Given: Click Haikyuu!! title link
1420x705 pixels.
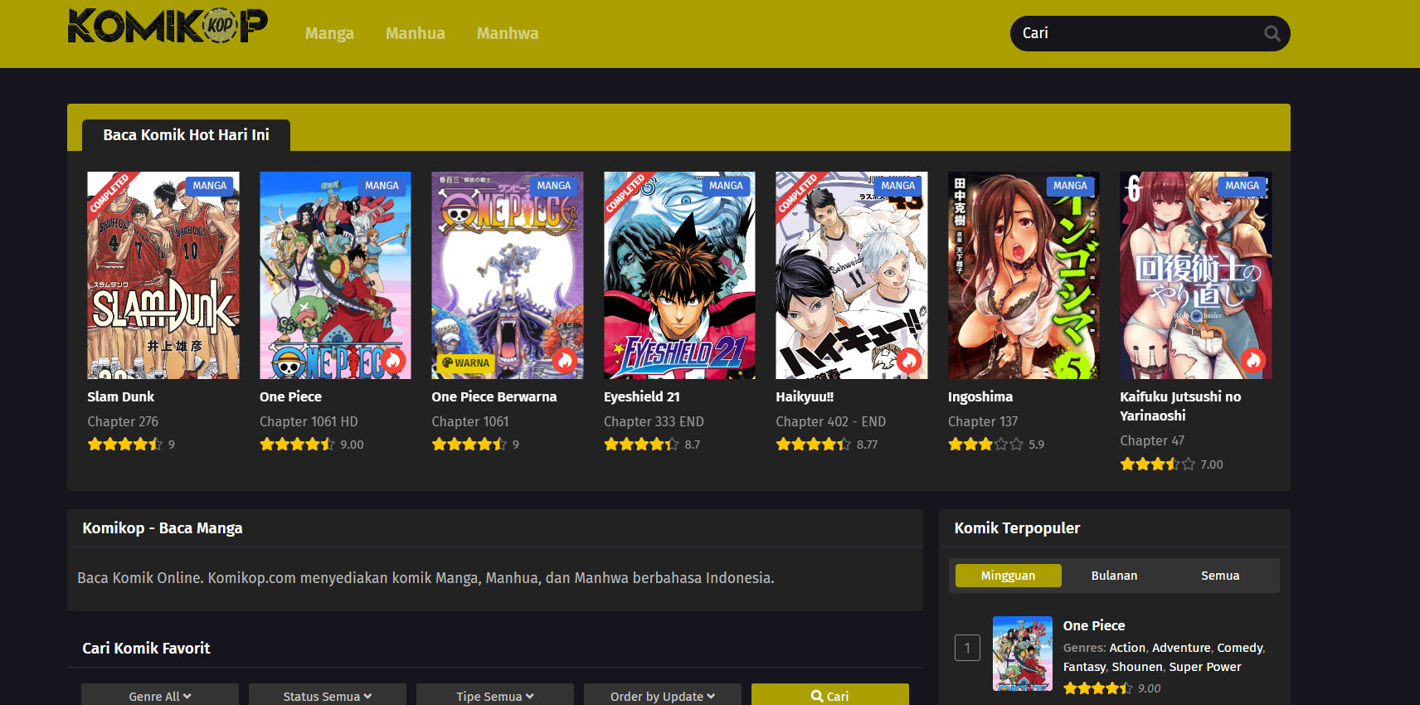Looking at the screenshot, I should click(805, 396).
